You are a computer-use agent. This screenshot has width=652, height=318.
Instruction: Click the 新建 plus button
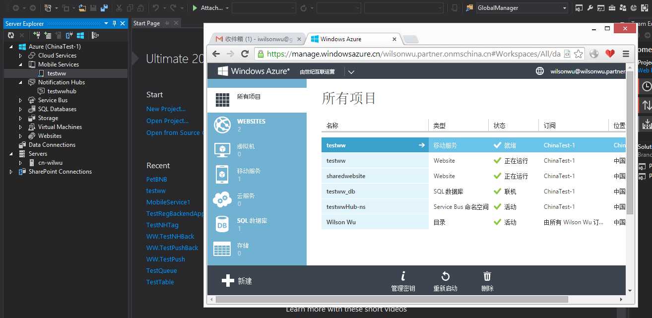(237, 281)
